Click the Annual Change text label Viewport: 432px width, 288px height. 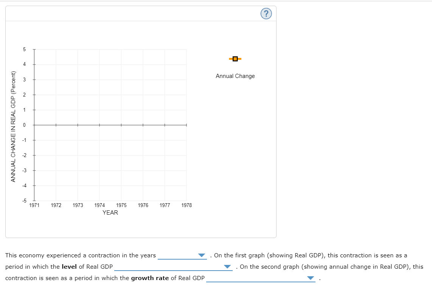pos(235,76)
